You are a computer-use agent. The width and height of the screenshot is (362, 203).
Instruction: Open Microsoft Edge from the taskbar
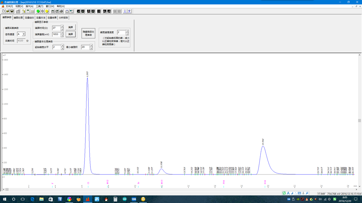point(32,199)
